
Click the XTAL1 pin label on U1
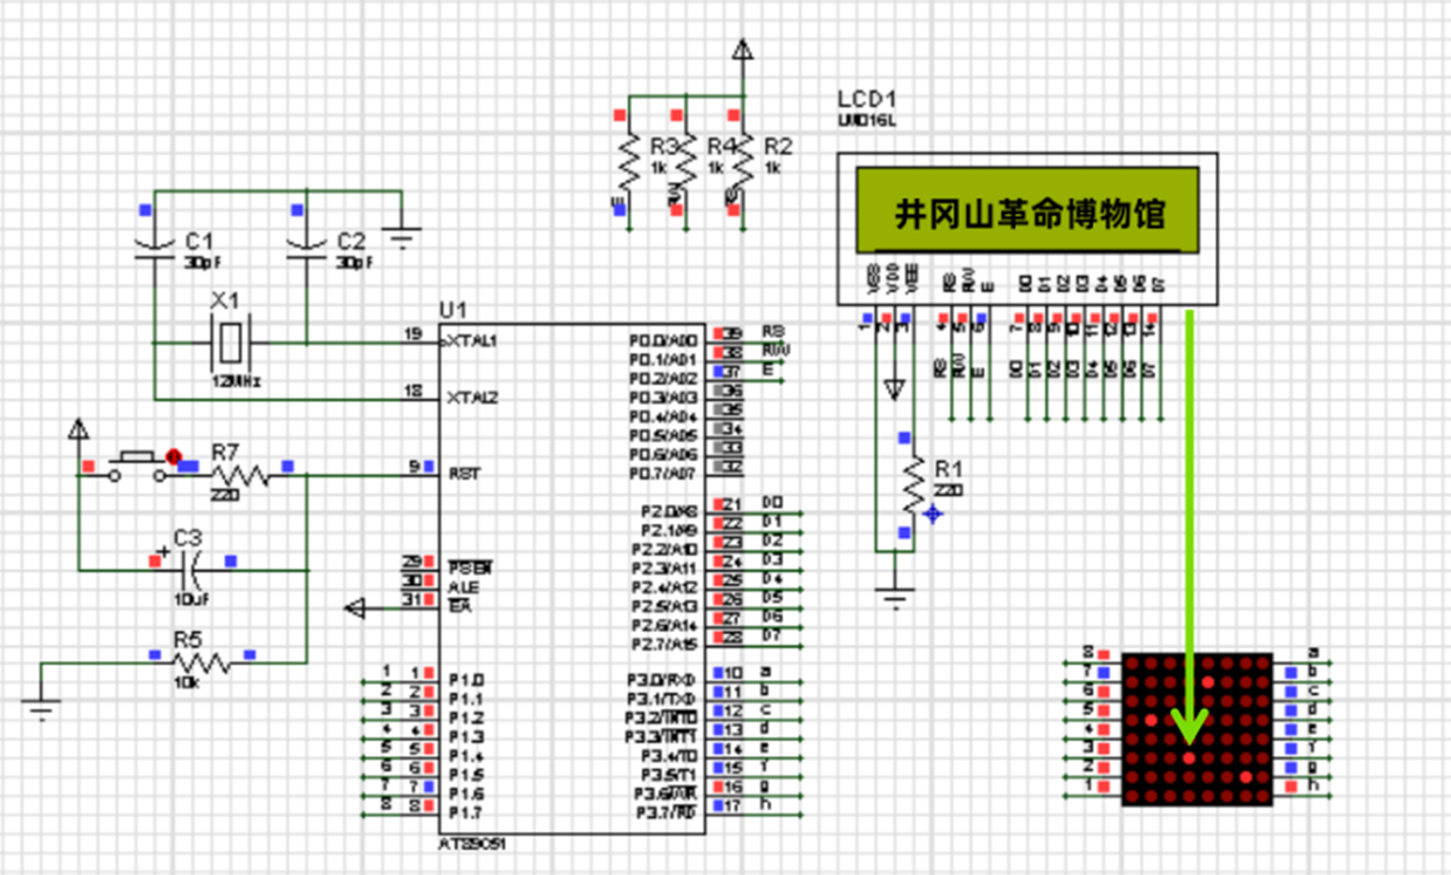pyautogui.click(x=472, y=342)
